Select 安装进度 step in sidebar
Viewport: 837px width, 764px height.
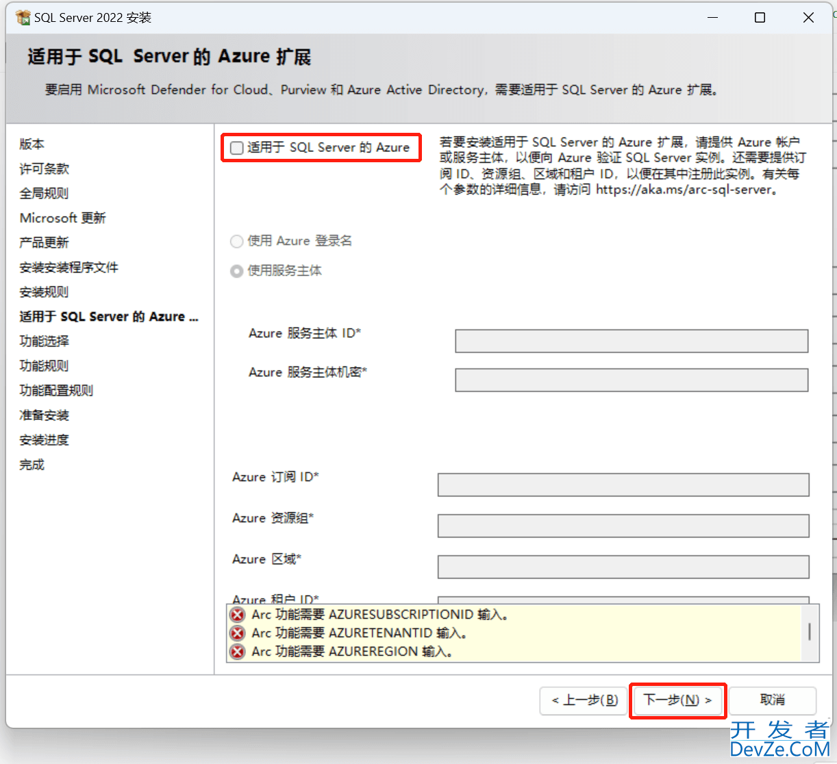(45, 440)
